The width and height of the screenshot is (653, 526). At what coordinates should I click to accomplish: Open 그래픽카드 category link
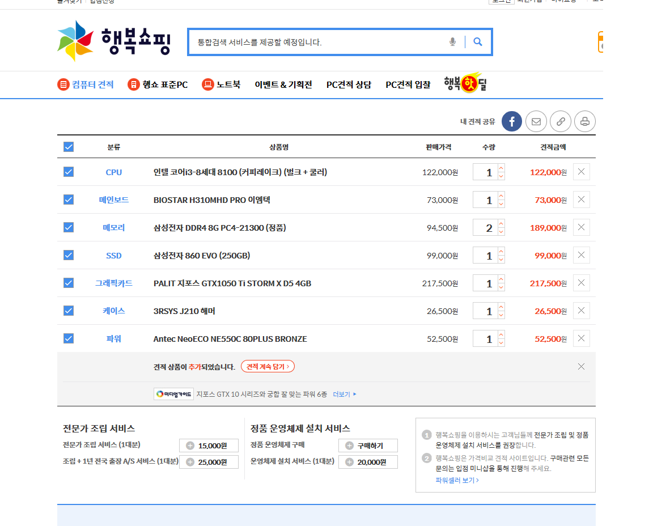pos(114,283)
